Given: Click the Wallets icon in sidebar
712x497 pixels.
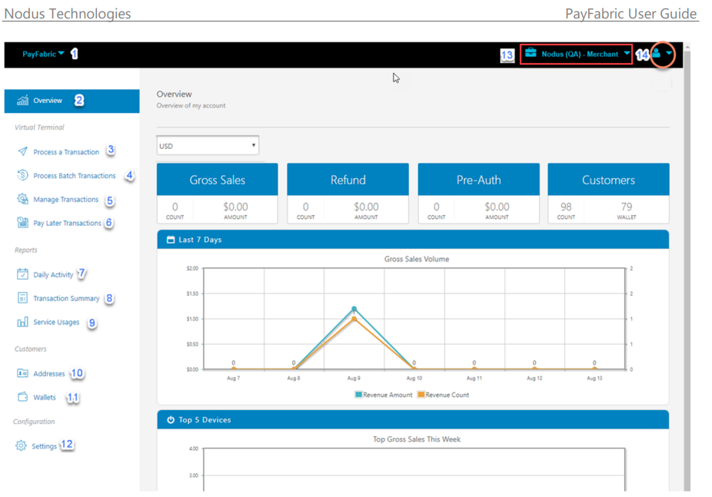Looking at the screenshot, I should (22, 397).
